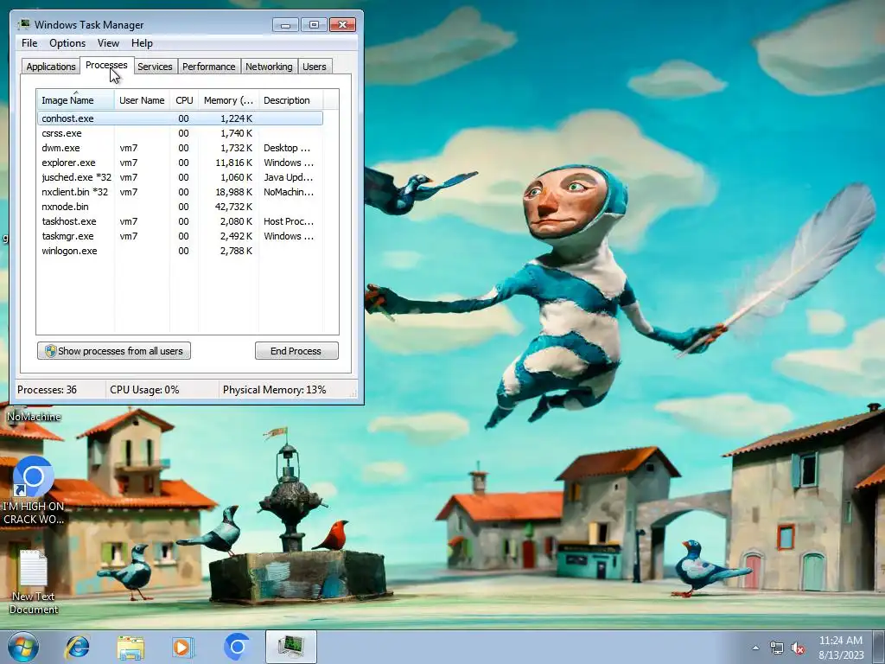Select the Chromium desktop shortcut icon
This screenshot has width=885, height=664.
pos(34,489)
